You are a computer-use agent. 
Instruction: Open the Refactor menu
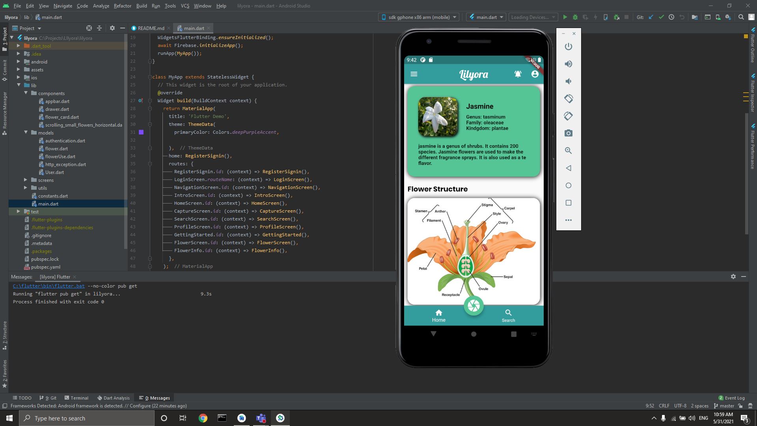point(122,6)
